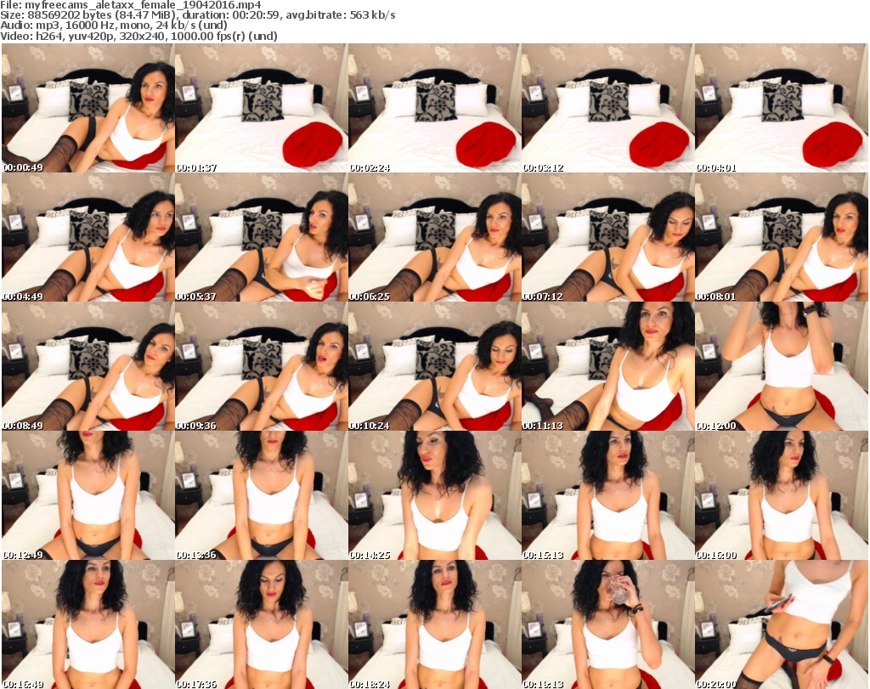
Task: Open the frame stamped 00:09:36
Action: [262, 366]
